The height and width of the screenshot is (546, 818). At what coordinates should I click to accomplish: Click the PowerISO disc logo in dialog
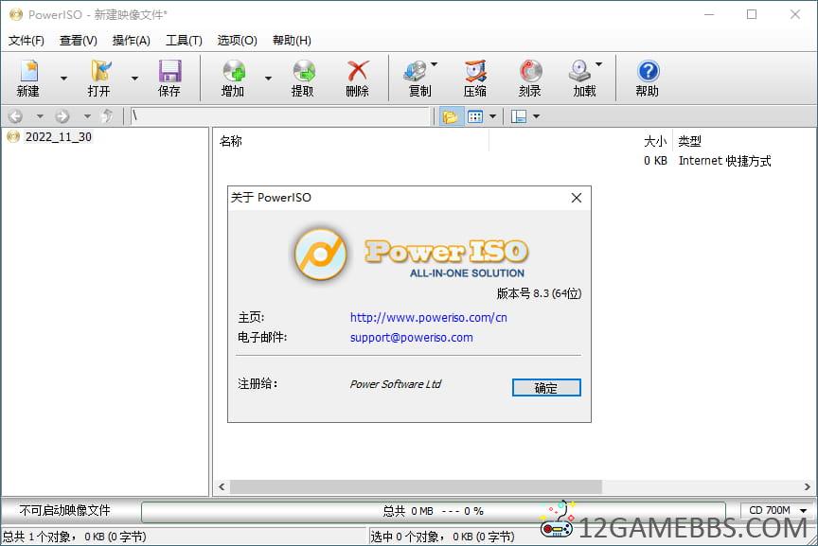[x=320, y=255]
